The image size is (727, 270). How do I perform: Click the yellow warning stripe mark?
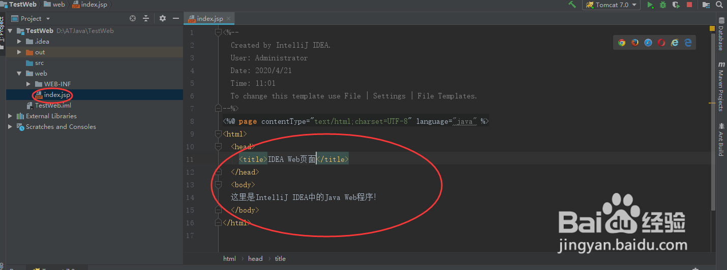click(x=713, y=103)
